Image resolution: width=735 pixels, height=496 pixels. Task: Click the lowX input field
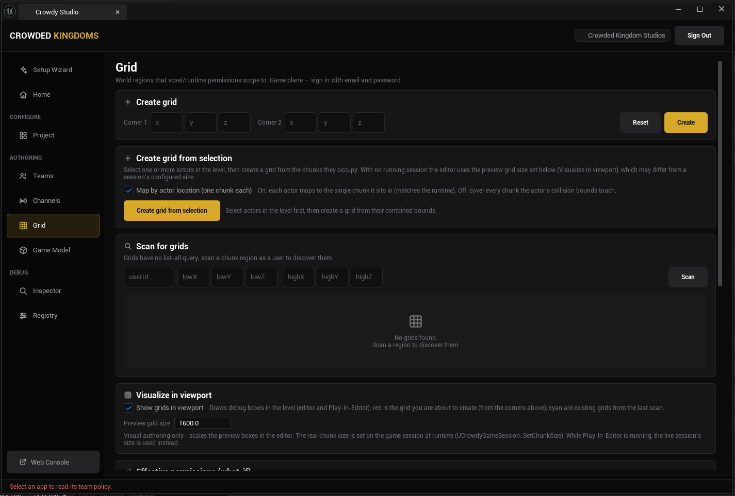click(x=193, y=277)
